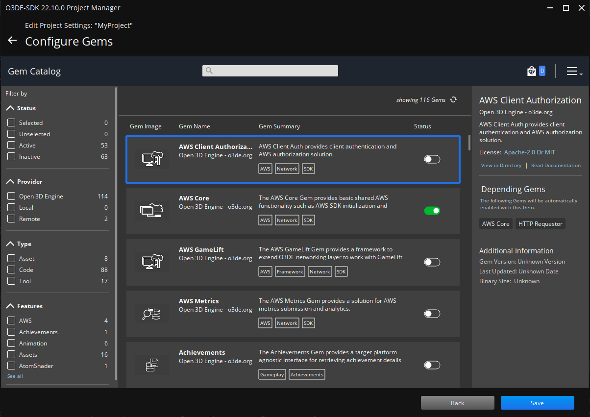Check the Assets features filter
590x417 pixels.
(x=11, y=354)
